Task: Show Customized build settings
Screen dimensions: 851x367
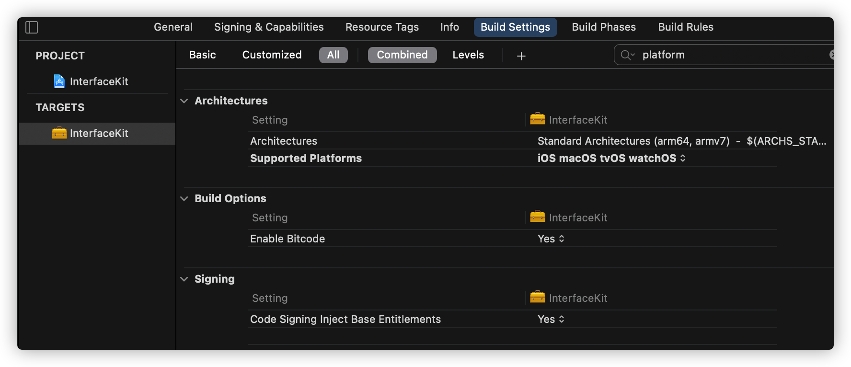Action: tap(272, 55)
